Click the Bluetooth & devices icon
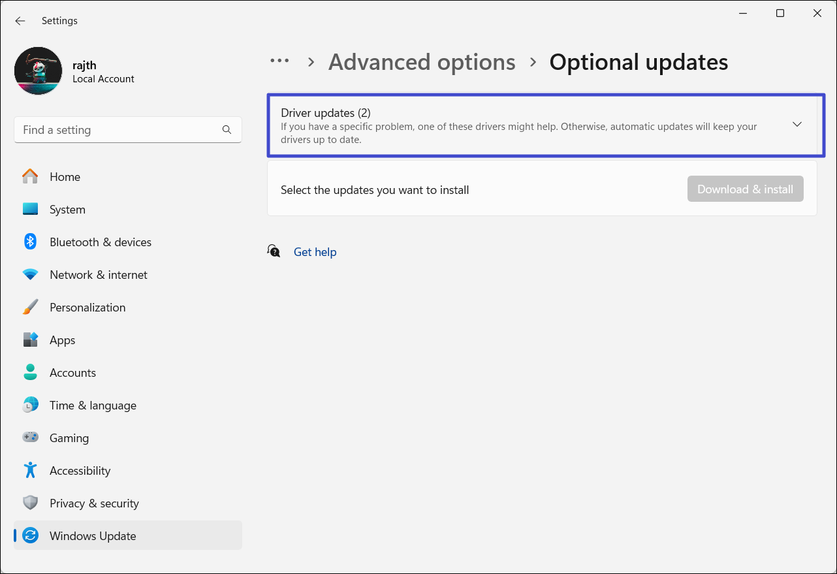Image resolution: width=837 pixels, height=574 pixels. tap(30, 242)
